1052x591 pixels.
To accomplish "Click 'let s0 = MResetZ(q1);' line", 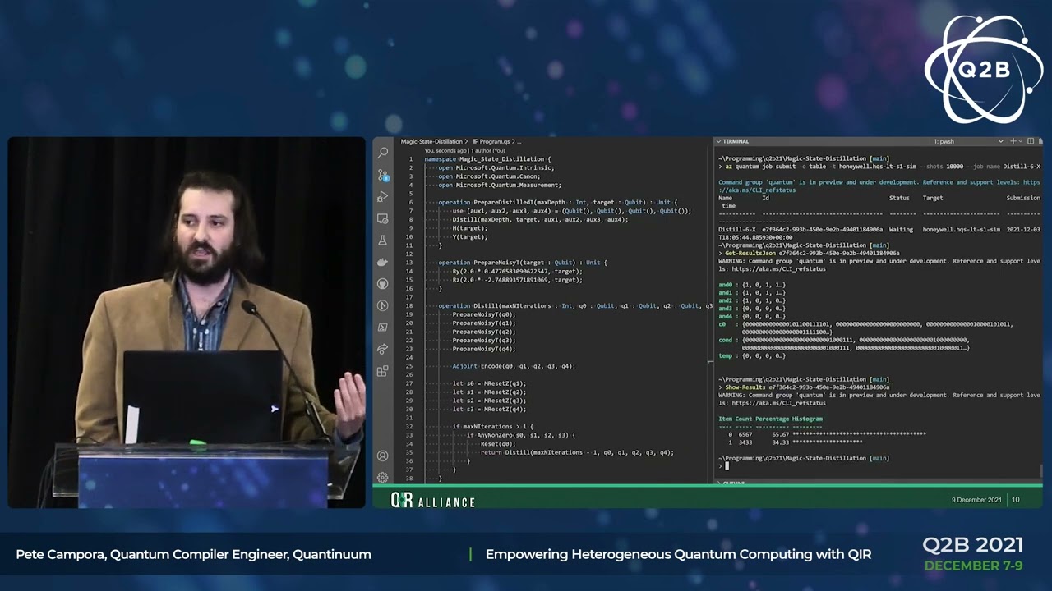I will pos(489,383).
